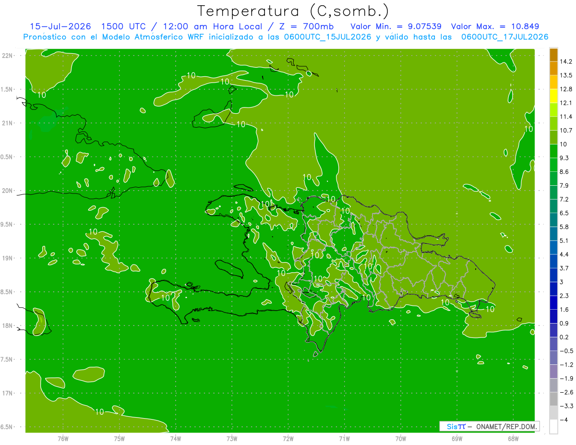Screen dimensions: 576x445
Task: Click the "19N" latitude axis label
Action: click(7, 258)
